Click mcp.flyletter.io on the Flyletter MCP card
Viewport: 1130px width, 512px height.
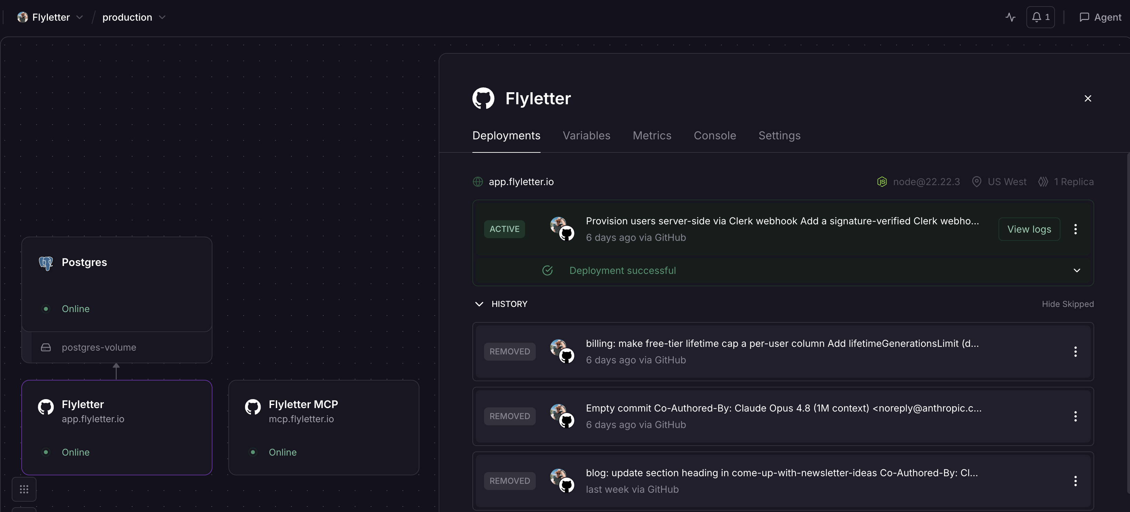[301, 419]
